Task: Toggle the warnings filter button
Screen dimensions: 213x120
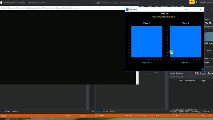Action: (210, 73)
